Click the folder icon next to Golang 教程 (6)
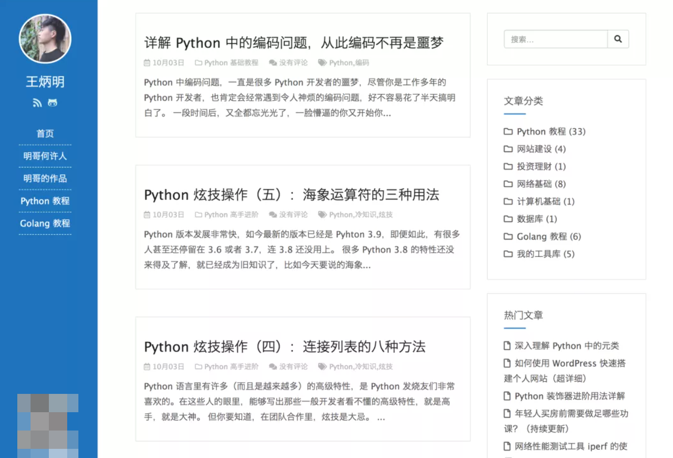The image size is (673, 458). (508, 237)
